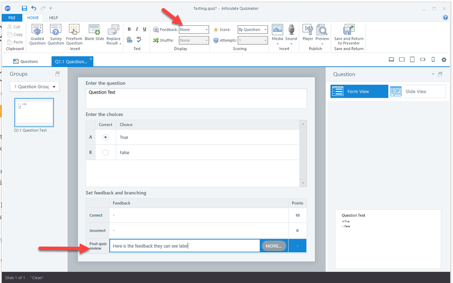Toggle bold text formatting
Screen dimensions: 453x283
129,29
